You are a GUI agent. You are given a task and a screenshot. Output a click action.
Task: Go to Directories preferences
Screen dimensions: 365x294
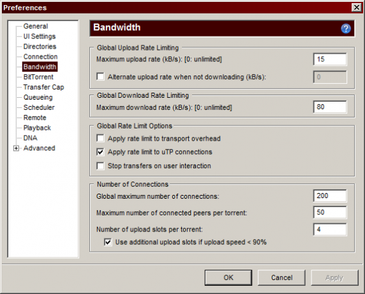(40, 47)
